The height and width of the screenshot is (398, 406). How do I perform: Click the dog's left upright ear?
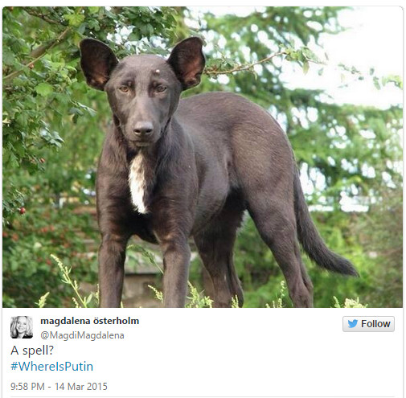pyautogui.click(x=98, y=64)
